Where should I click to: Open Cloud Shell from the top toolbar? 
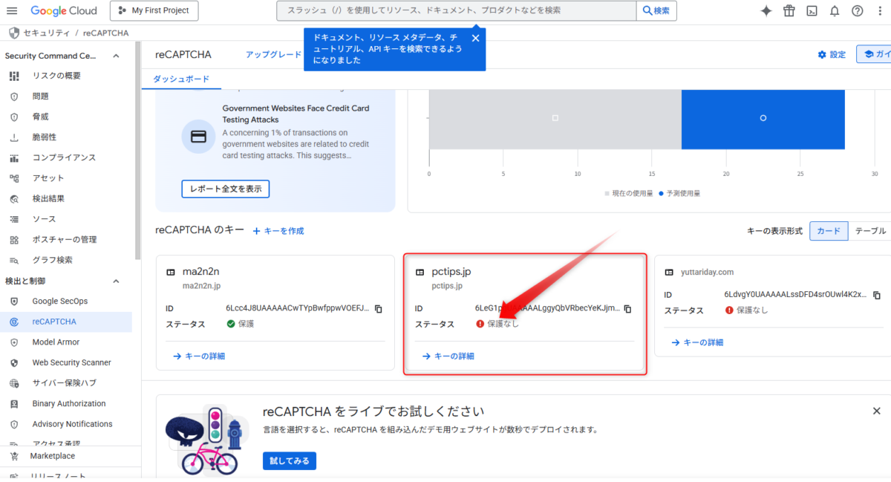812,10
